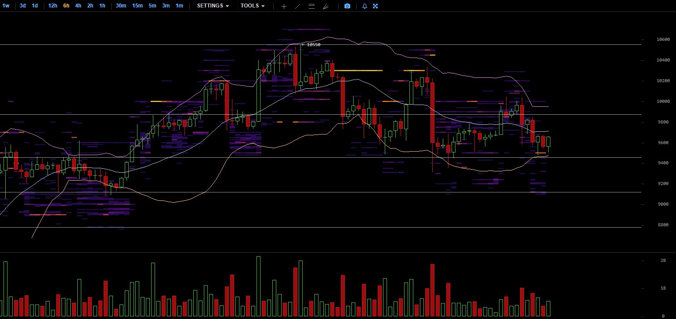The image size is (676, 319).
Task: Click the 9600 price axis label
Action: [663, 143]
